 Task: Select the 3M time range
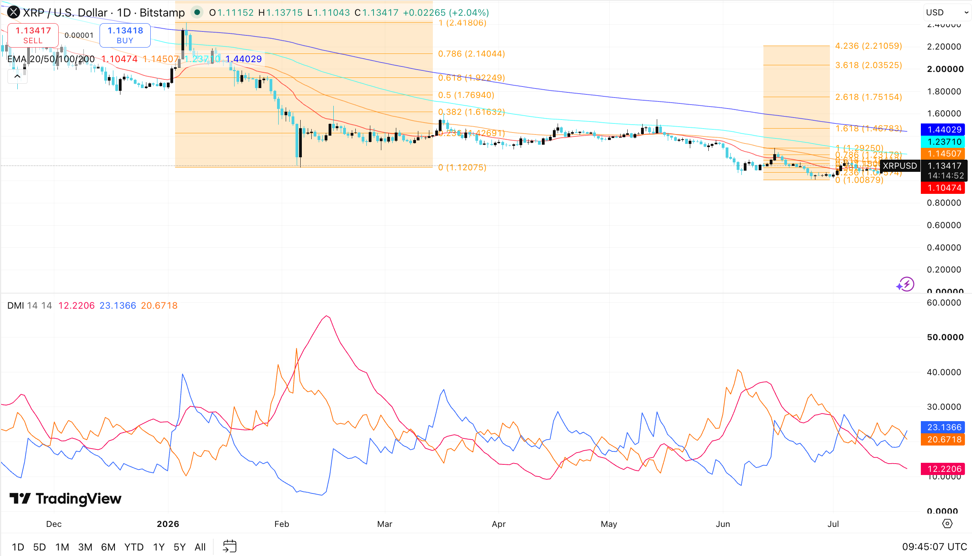click(85, 547)
